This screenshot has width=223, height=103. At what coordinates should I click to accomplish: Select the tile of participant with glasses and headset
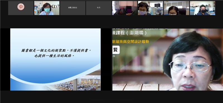pyautogui.click(x=176, y=8)
